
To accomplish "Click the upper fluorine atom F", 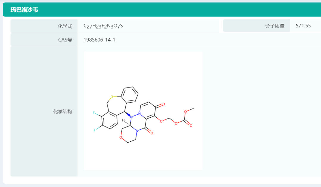I will click(94, 113).
